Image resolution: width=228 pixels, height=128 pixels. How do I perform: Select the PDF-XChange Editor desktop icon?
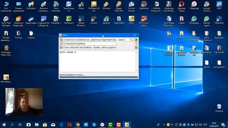pyautogui.click(x=144, y=21)
